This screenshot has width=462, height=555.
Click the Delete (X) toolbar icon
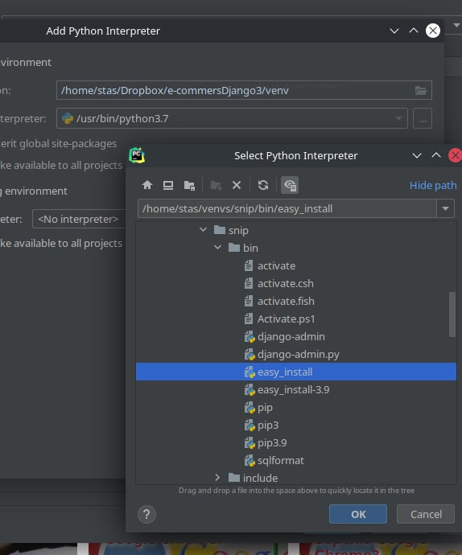237,185
